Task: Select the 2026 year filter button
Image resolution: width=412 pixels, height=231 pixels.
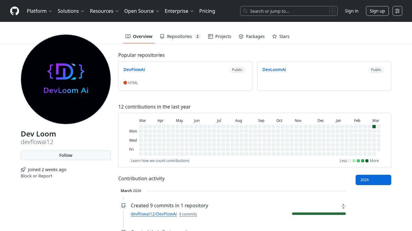Action: point(373,180)
